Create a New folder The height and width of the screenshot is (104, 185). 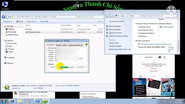pos(44,21)
